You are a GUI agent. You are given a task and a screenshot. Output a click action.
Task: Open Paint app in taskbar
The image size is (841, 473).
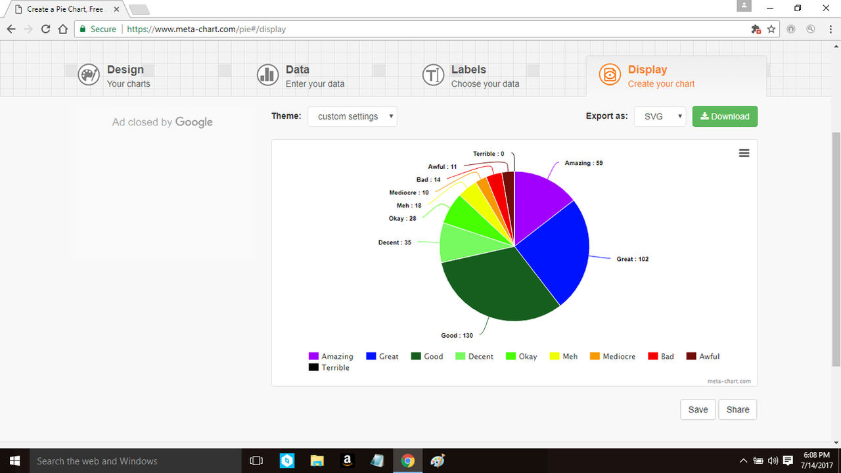point(438,461)
